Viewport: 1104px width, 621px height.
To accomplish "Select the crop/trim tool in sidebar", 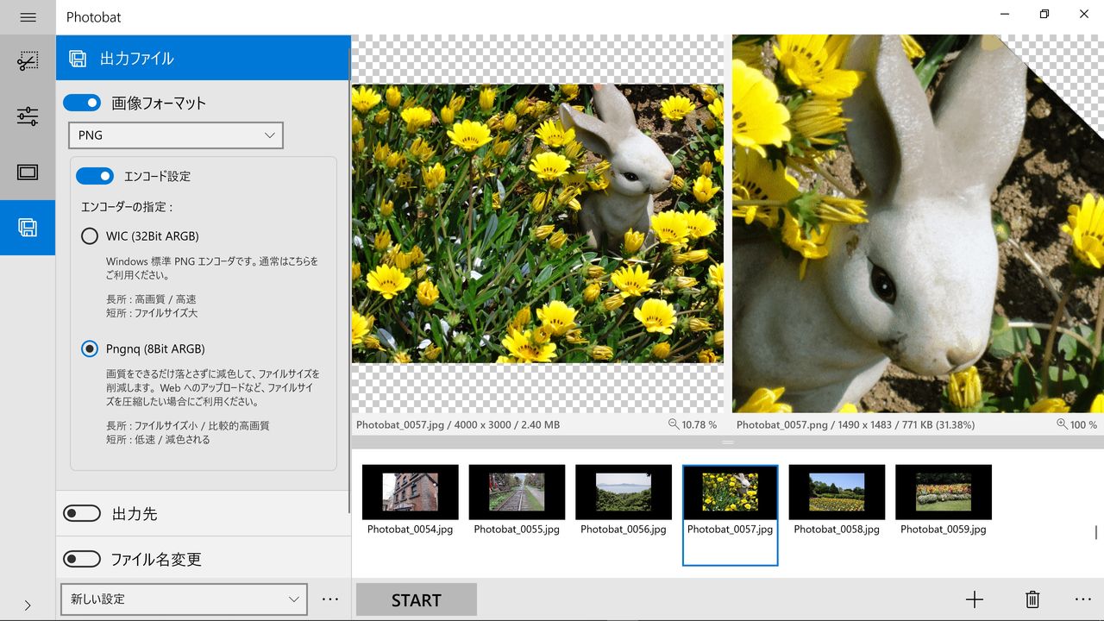I will [28, 61].
